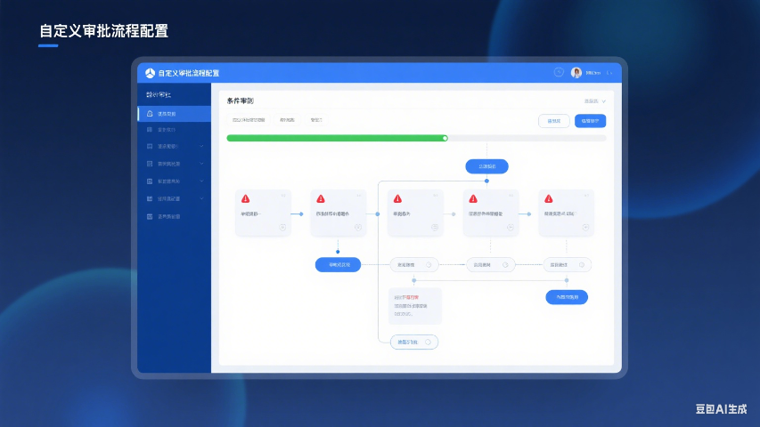Screen dimensions: 760x427
Task: Click the round corner icon on the fifth node card
Action: point(585,227)
